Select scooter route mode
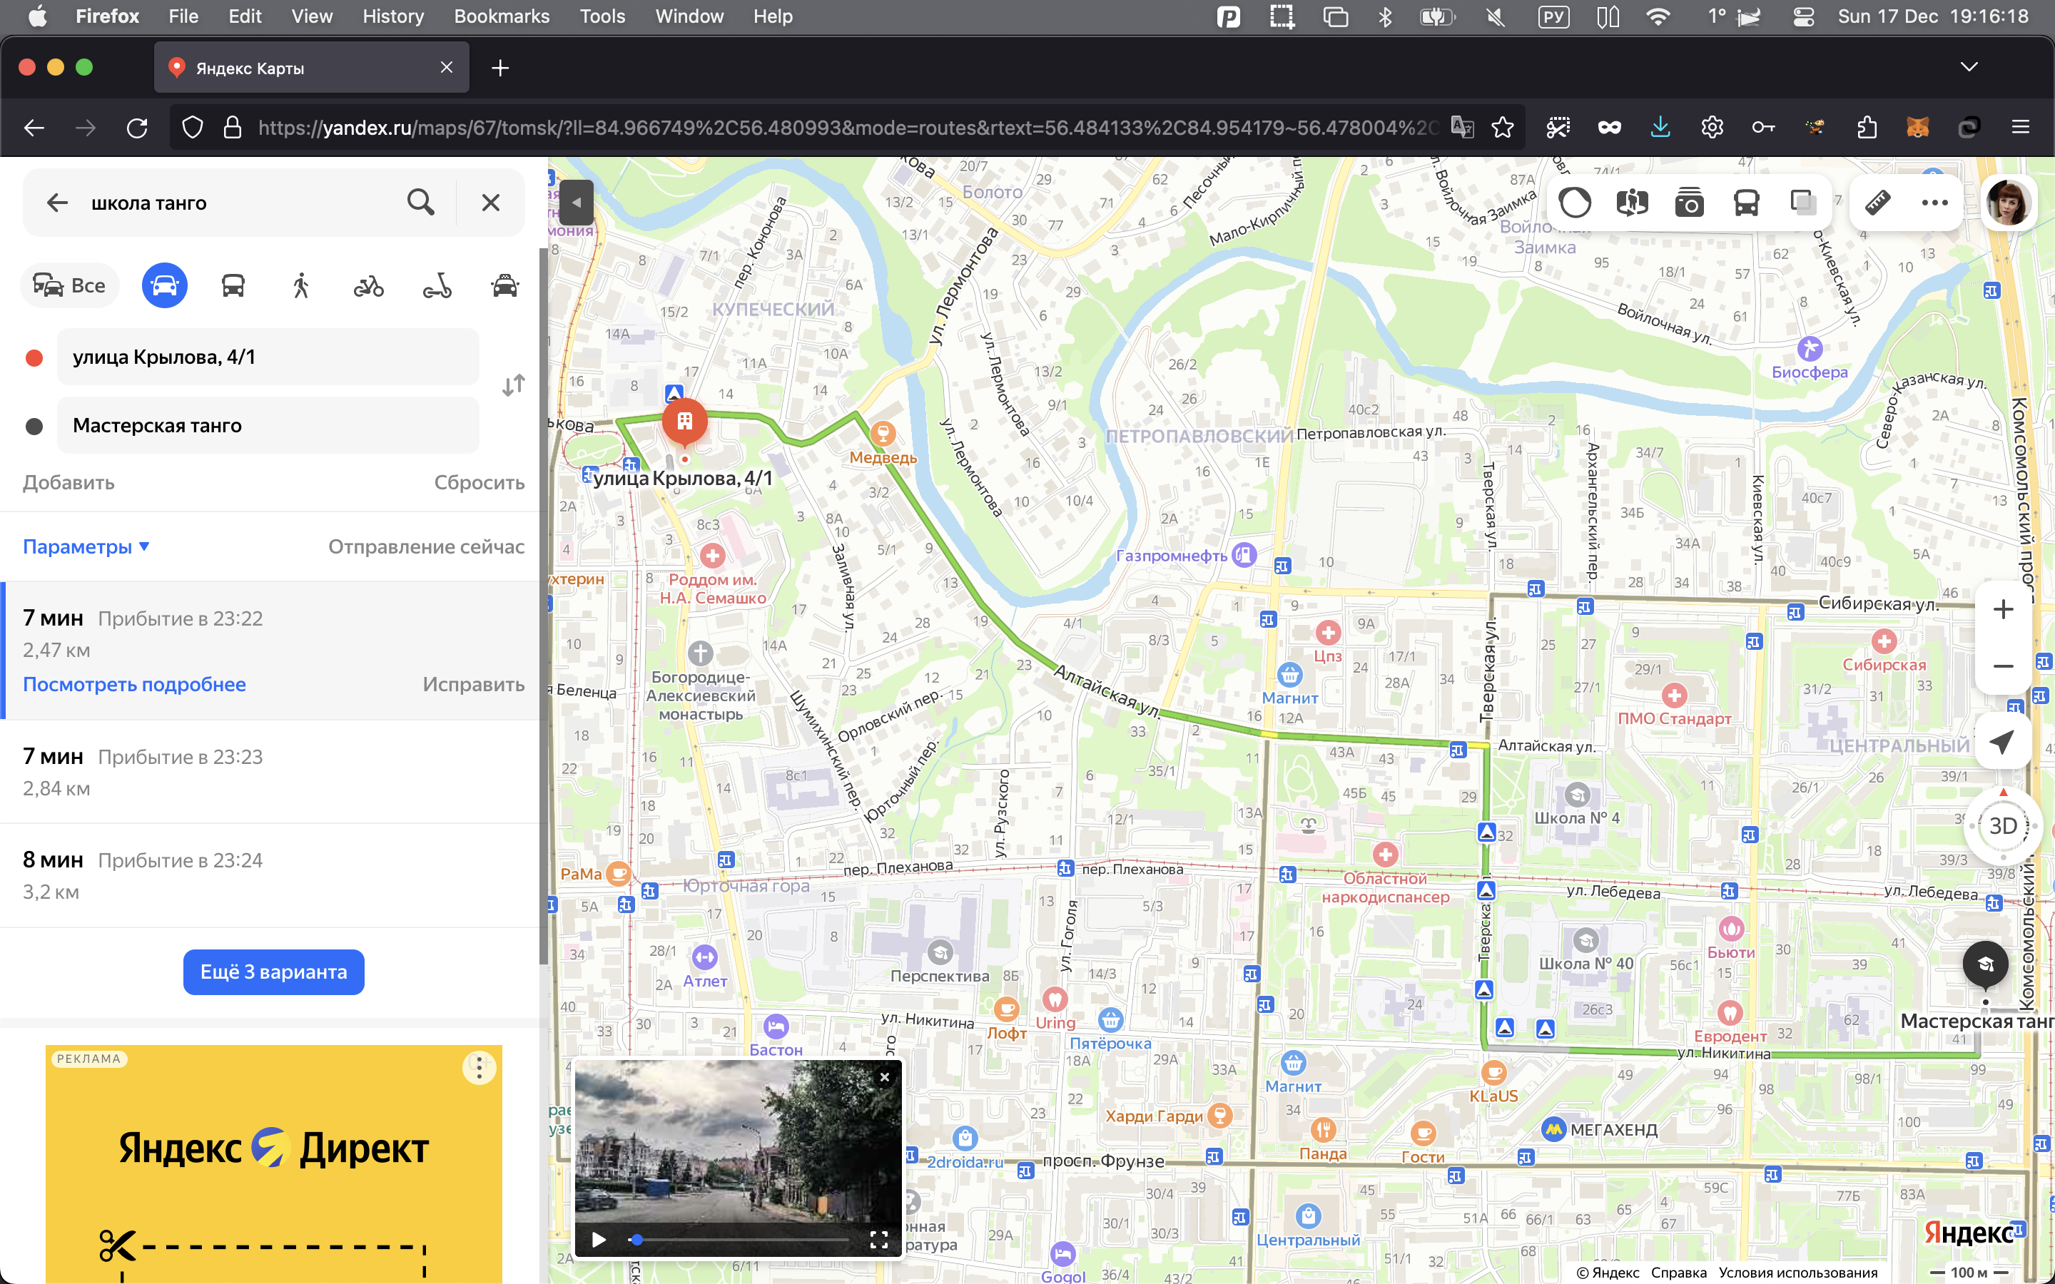The image size is (2055, 1284). 437,286
